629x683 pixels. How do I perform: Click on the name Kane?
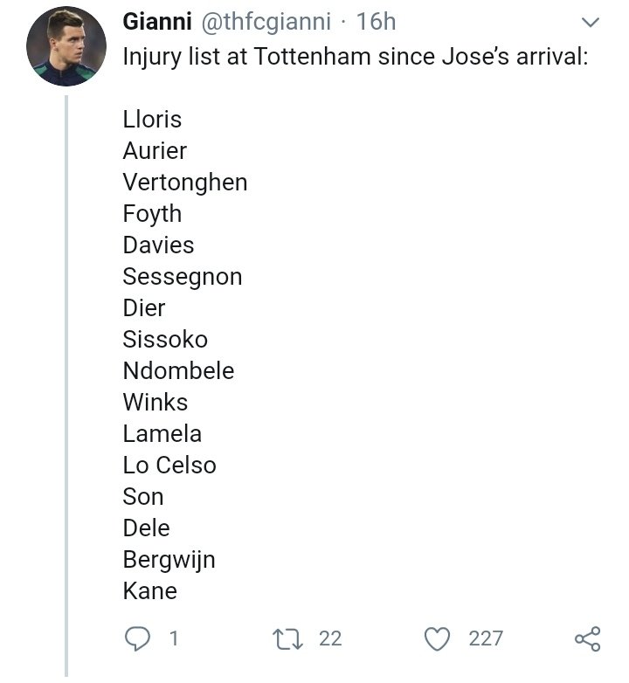[x=150, y=591]
